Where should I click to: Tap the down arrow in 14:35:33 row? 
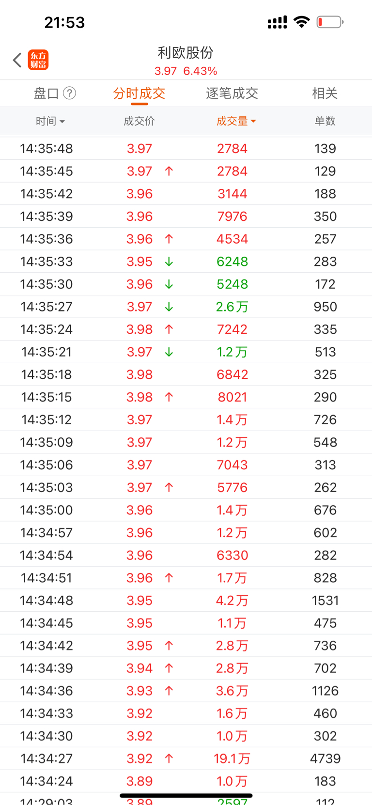coord(169,262)
